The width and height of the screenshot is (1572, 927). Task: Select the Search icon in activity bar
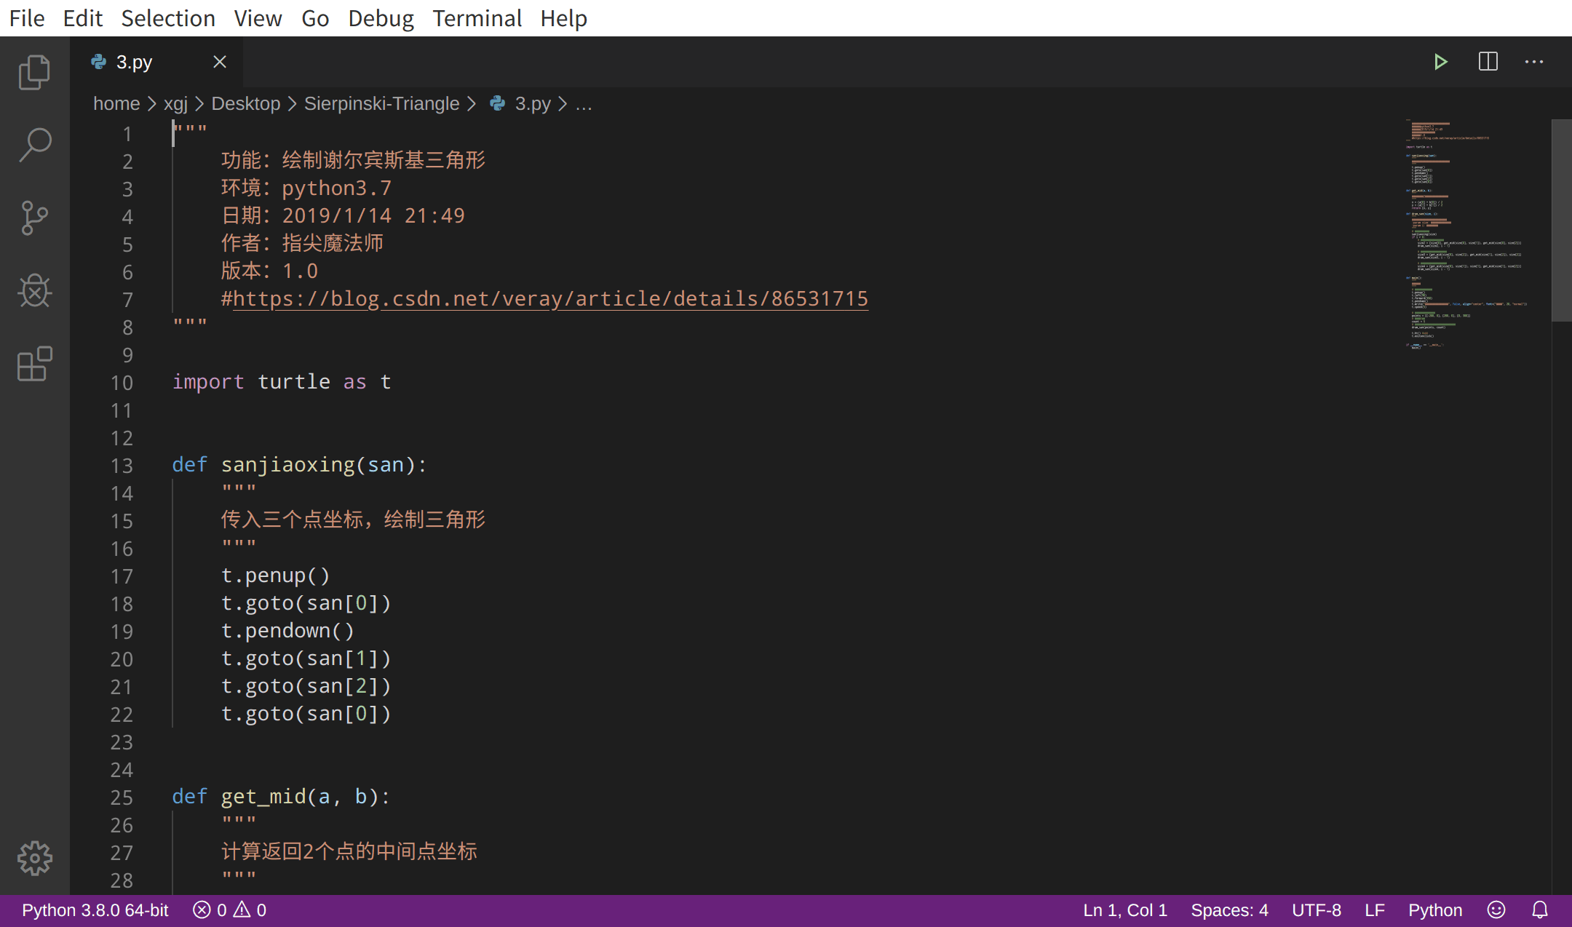point(34,145)
